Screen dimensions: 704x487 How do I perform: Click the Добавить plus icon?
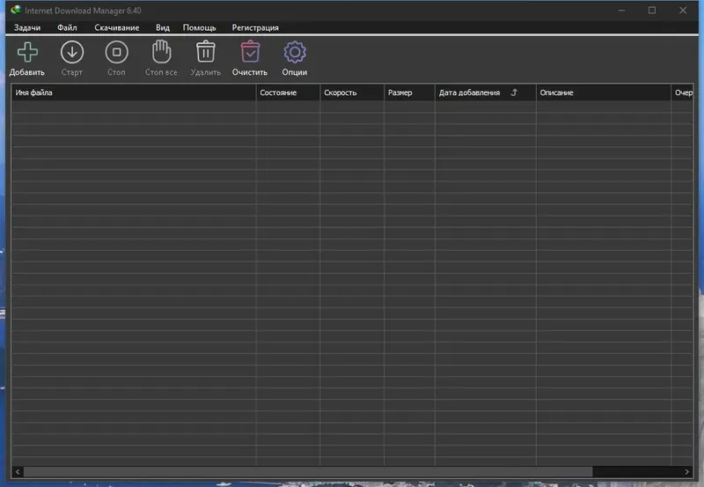27,52
